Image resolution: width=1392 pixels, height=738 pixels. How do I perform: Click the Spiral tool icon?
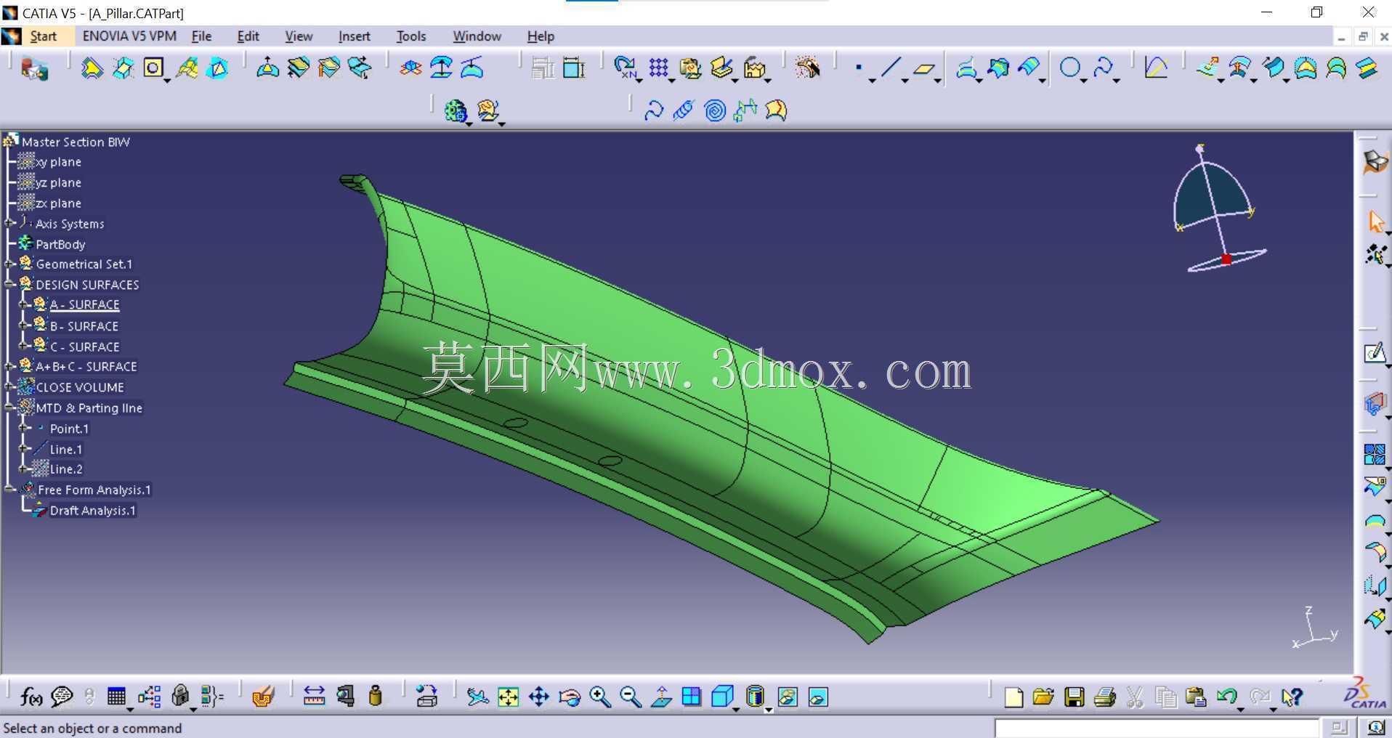[x=715, y=110]
